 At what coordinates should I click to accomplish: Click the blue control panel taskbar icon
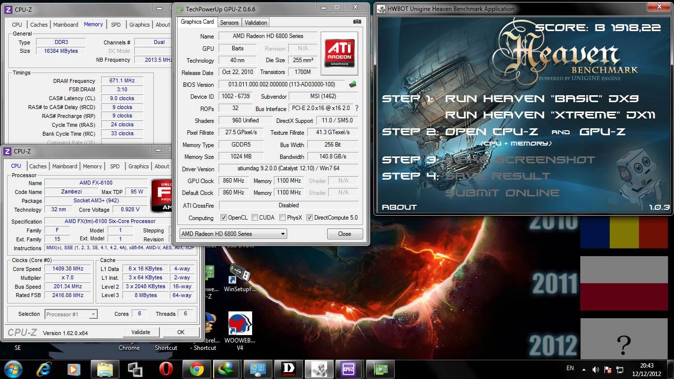click(x=258, y=369)
